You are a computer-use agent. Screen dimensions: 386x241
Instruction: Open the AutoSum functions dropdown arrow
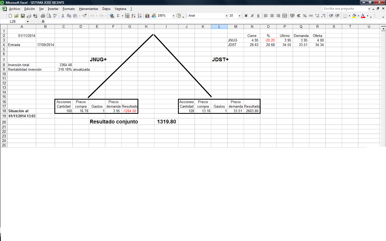pos(123,16)
